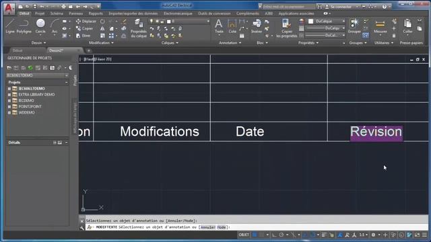
Task: Add a new drawing tab with plus button
Action: point(88,50)
